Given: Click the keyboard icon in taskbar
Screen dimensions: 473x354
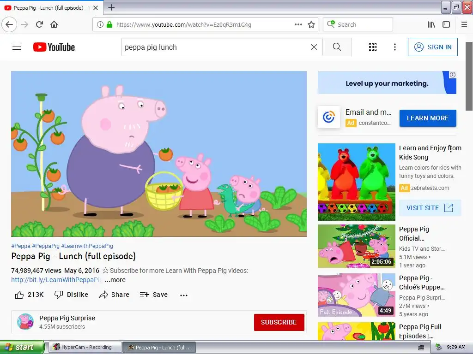Looking at the screenshot, I should (x=421, y=348).
